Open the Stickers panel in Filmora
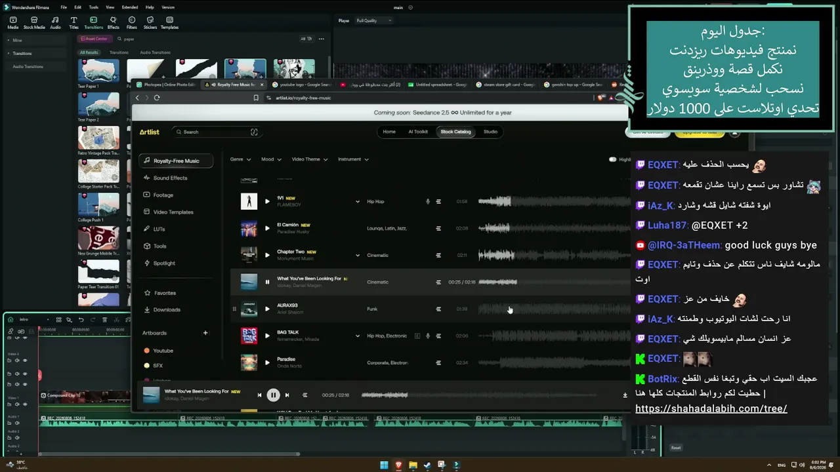This screenshot has width=840, height=472. [150, 23]
